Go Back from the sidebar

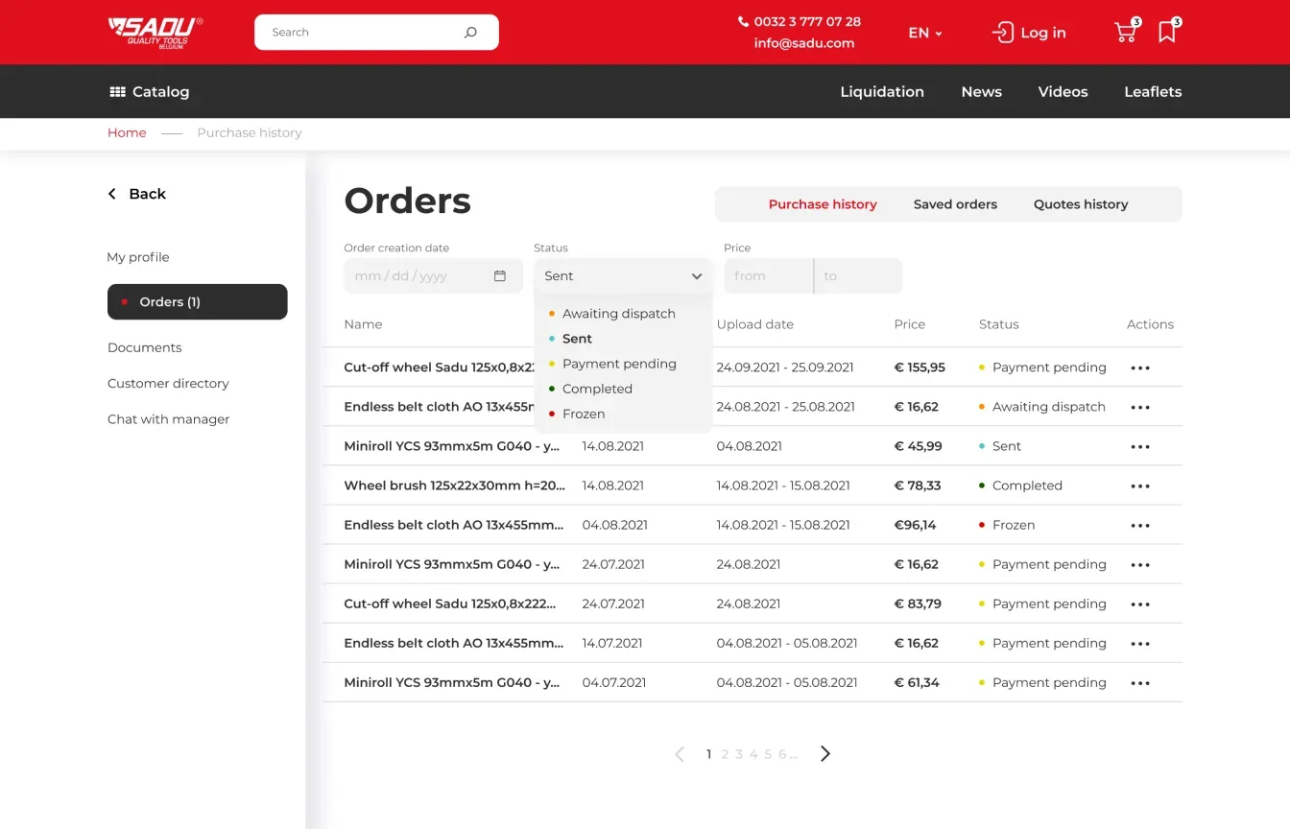tap(136, 194)
